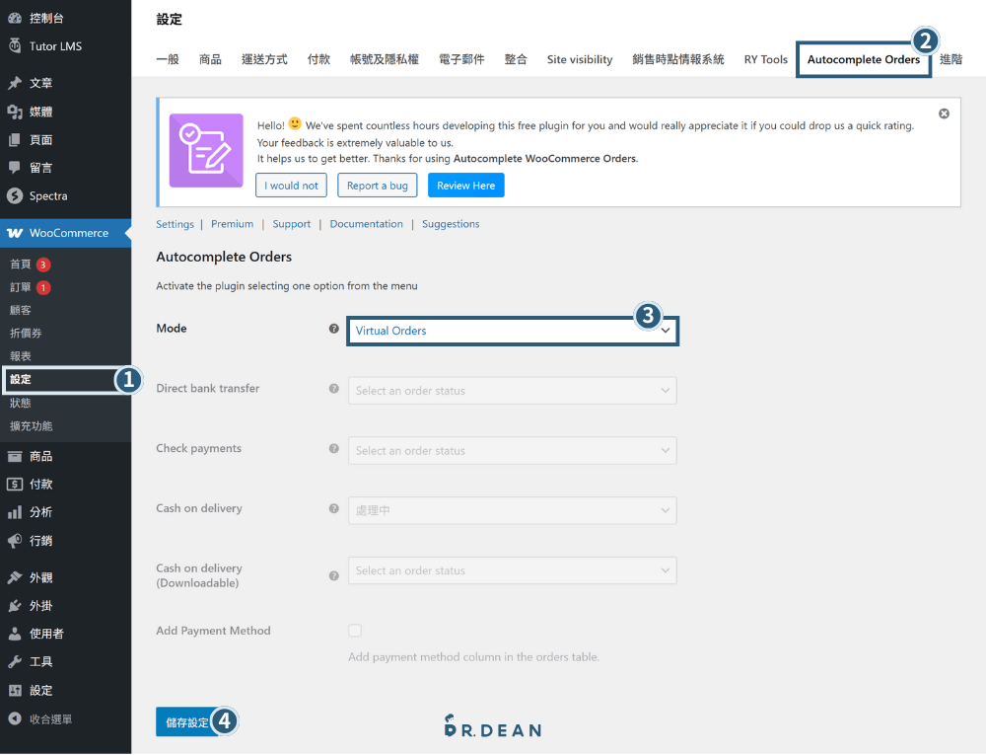Open the 媒體 media library

pos(44,112)
